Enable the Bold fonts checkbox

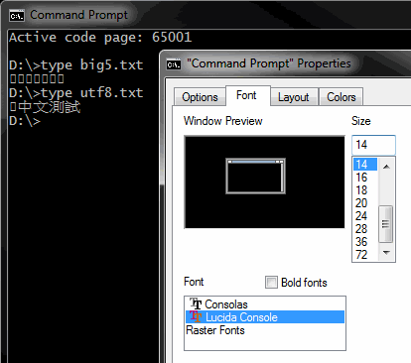[x=271, y=283]
